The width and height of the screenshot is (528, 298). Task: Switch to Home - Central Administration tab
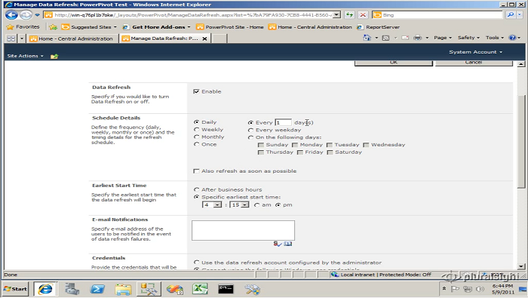[72, 38]
